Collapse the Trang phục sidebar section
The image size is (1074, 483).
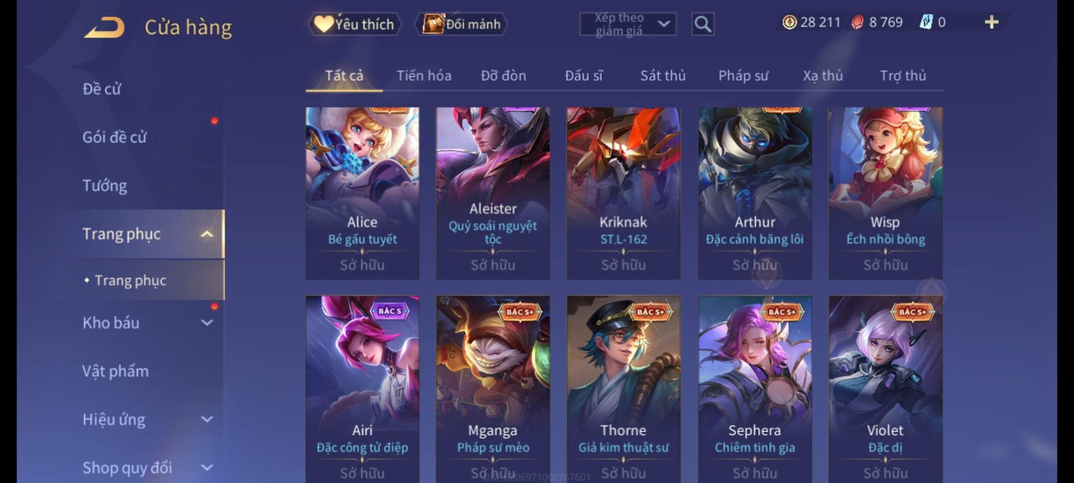coord(206,234)
